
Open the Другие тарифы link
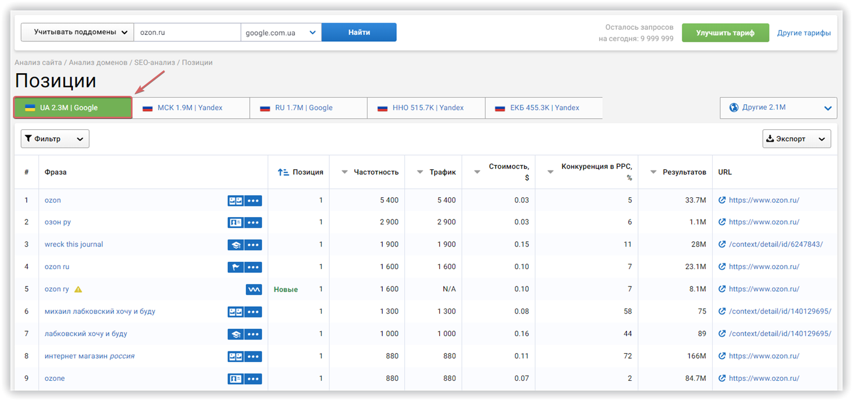click(x=804, y=32)
